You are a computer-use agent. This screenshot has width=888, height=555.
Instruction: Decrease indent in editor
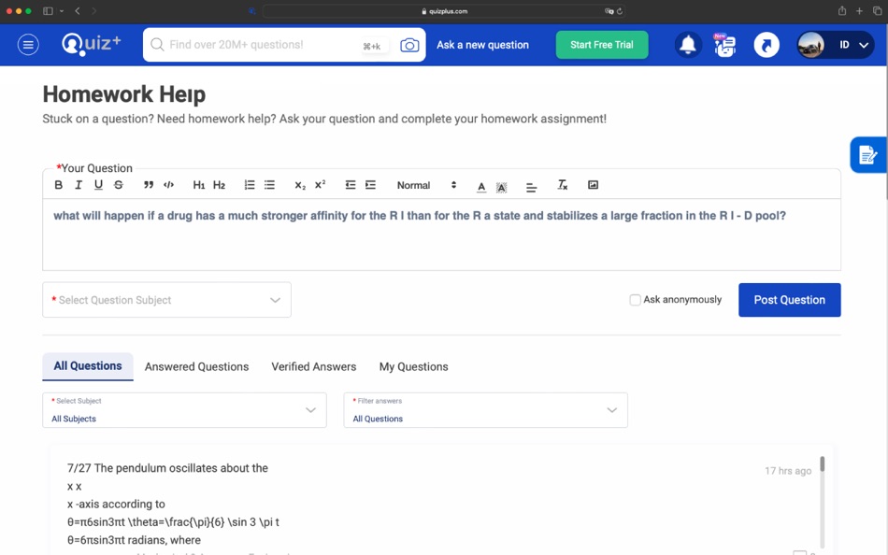click(x=351, y=185)
